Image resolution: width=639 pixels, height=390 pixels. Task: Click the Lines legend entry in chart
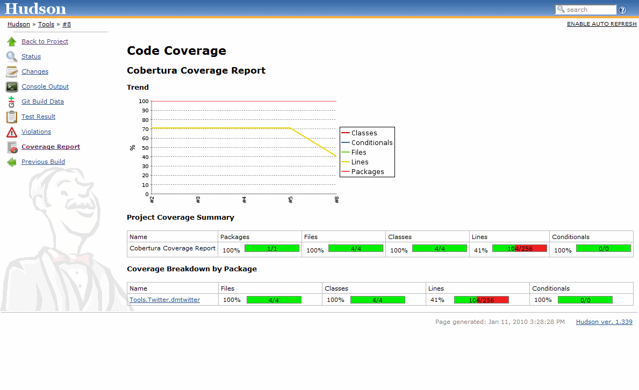tap(355, 162)
